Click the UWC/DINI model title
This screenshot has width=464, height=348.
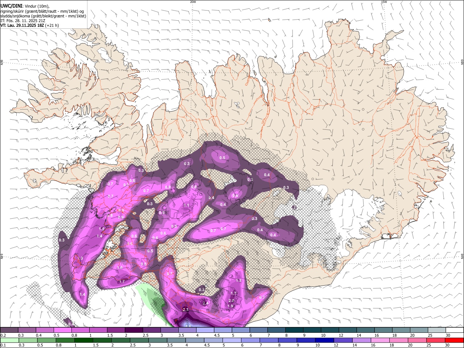click(11, 6)
